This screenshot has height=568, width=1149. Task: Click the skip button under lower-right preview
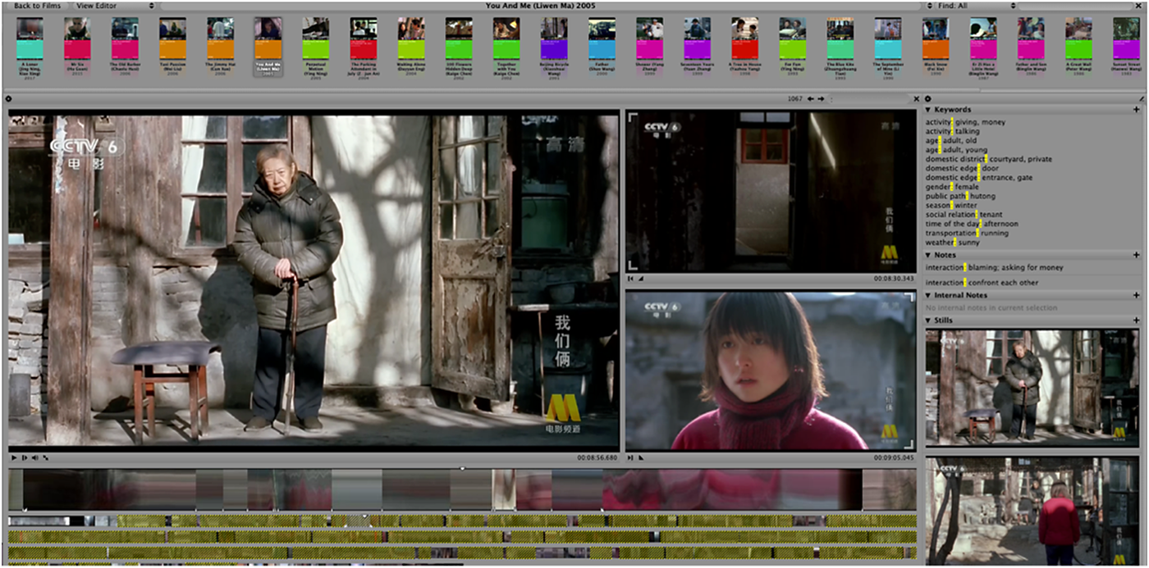(630, 457)
